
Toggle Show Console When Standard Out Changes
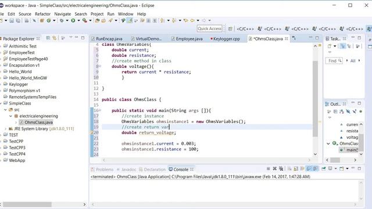point(309,168)
